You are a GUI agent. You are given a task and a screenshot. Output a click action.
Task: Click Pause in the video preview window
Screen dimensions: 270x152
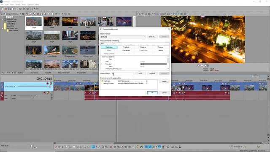(202, 65)
